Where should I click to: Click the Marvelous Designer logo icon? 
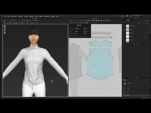(2, 16)
